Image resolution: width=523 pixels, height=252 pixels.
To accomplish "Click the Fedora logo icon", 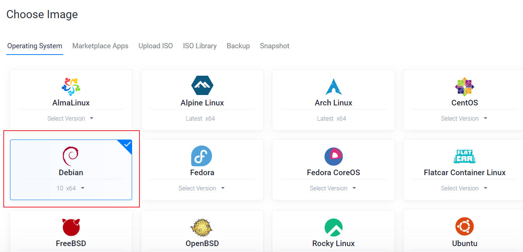I will [x=202, y=156].
